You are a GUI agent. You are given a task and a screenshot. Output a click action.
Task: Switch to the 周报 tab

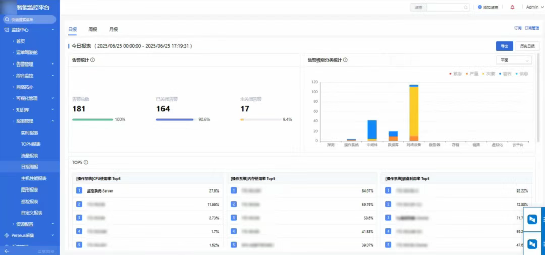93,30
